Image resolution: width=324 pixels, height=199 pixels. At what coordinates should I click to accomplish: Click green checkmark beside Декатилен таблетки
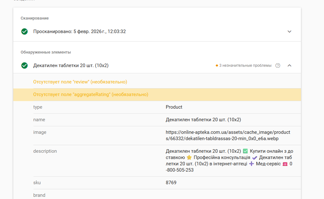point(24,65)
